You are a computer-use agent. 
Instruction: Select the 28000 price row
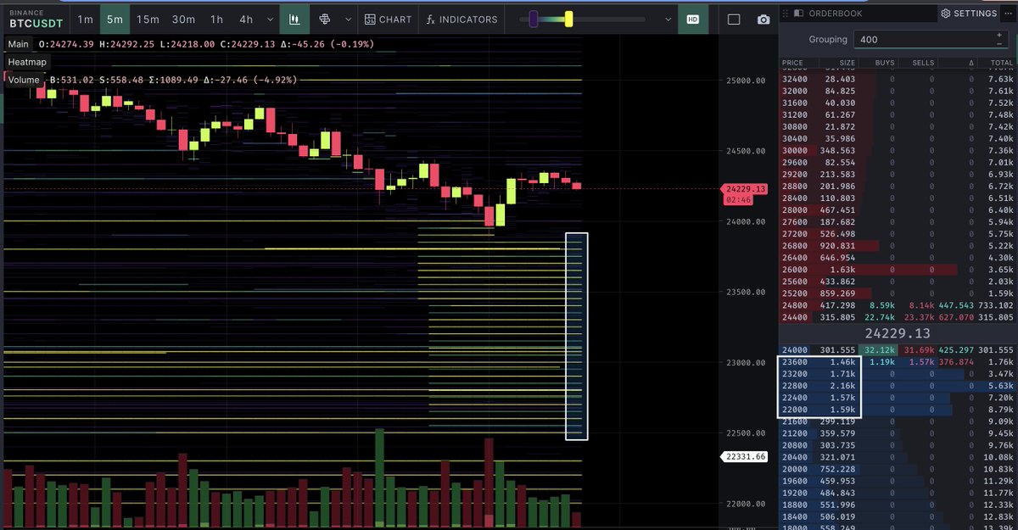tap(898, 209)
